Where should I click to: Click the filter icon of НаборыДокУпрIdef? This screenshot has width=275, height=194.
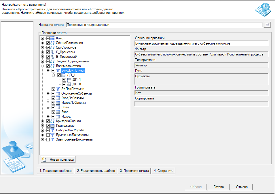click(52, 130)
